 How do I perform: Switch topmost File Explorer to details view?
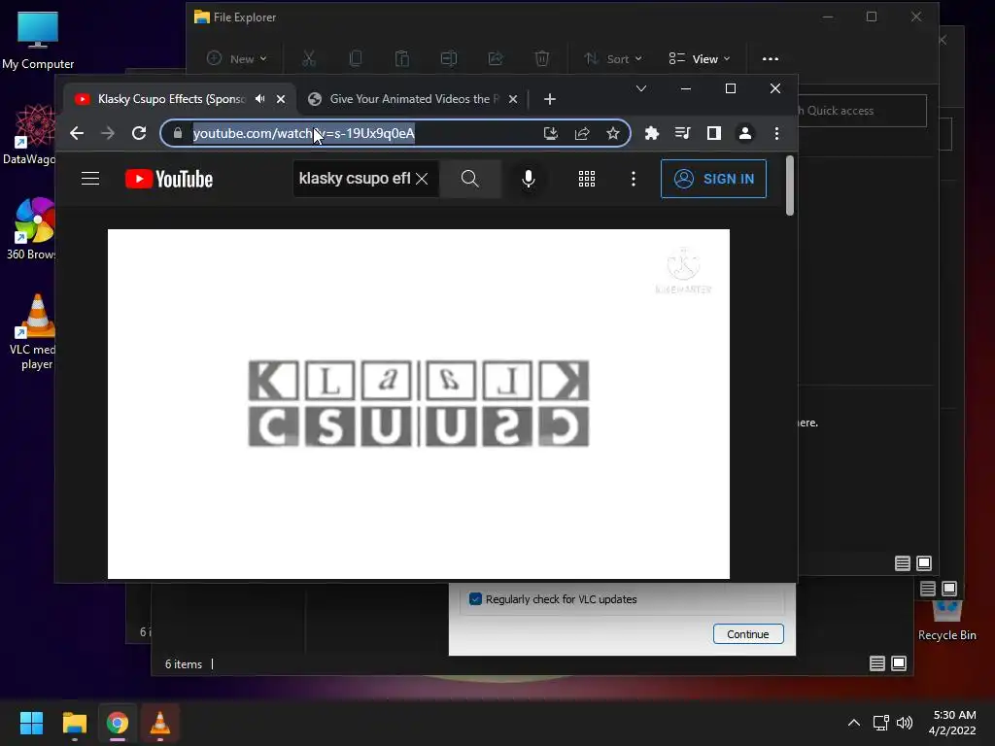pyautogui.click(x=903, y=563)
